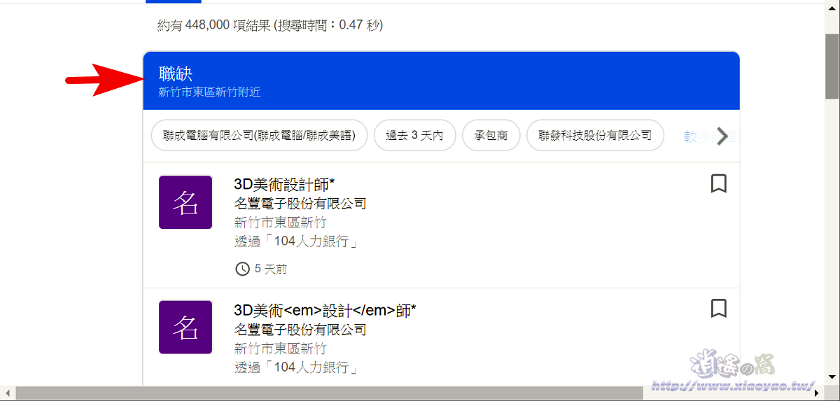Click the 名 logo of the <em> job listing

pyautogui.click(x=185, y=327)
